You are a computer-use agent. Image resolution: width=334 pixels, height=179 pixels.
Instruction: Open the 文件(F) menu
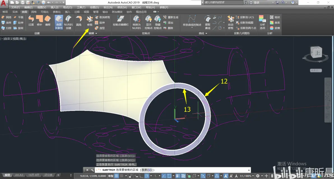click(15, 7)
